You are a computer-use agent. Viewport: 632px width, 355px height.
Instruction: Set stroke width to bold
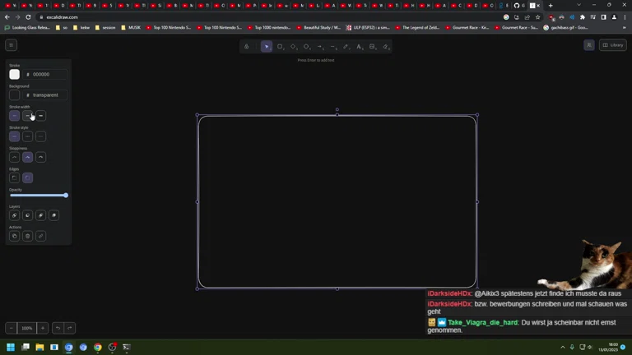(x=27, y=116)
